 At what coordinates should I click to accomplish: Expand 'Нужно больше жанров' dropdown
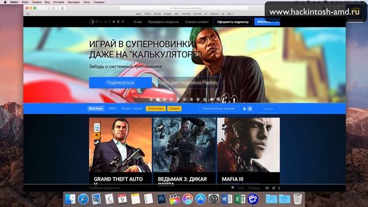[x=218, y=109]
